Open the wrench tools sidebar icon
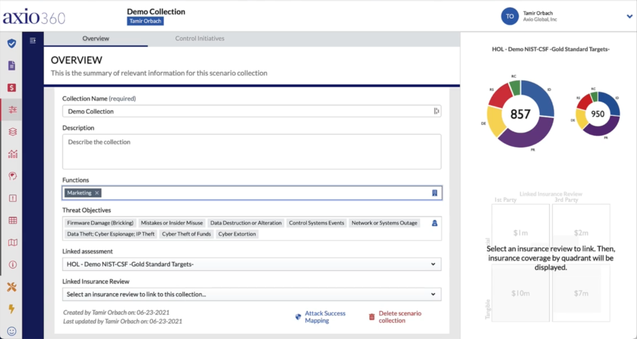 point(12,287)
